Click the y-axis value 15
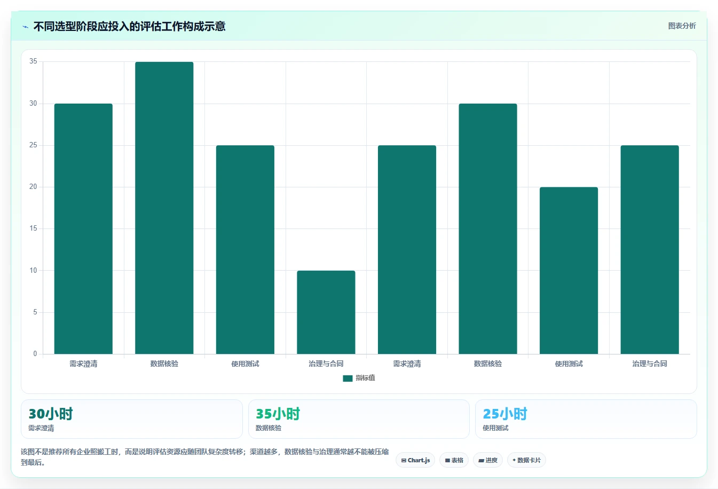 point(34,228)
